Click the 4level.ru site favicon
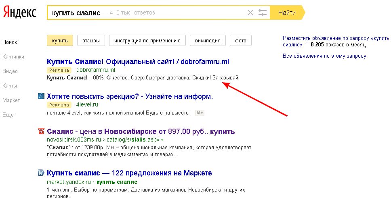The image size is (391, 198). 41,96
